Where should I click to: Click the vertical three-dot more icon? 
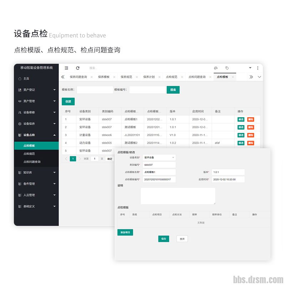pos(258,68)
